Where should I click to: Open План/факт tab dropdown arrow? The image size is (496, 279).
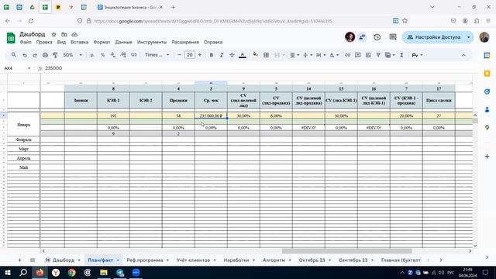point(118,260)
